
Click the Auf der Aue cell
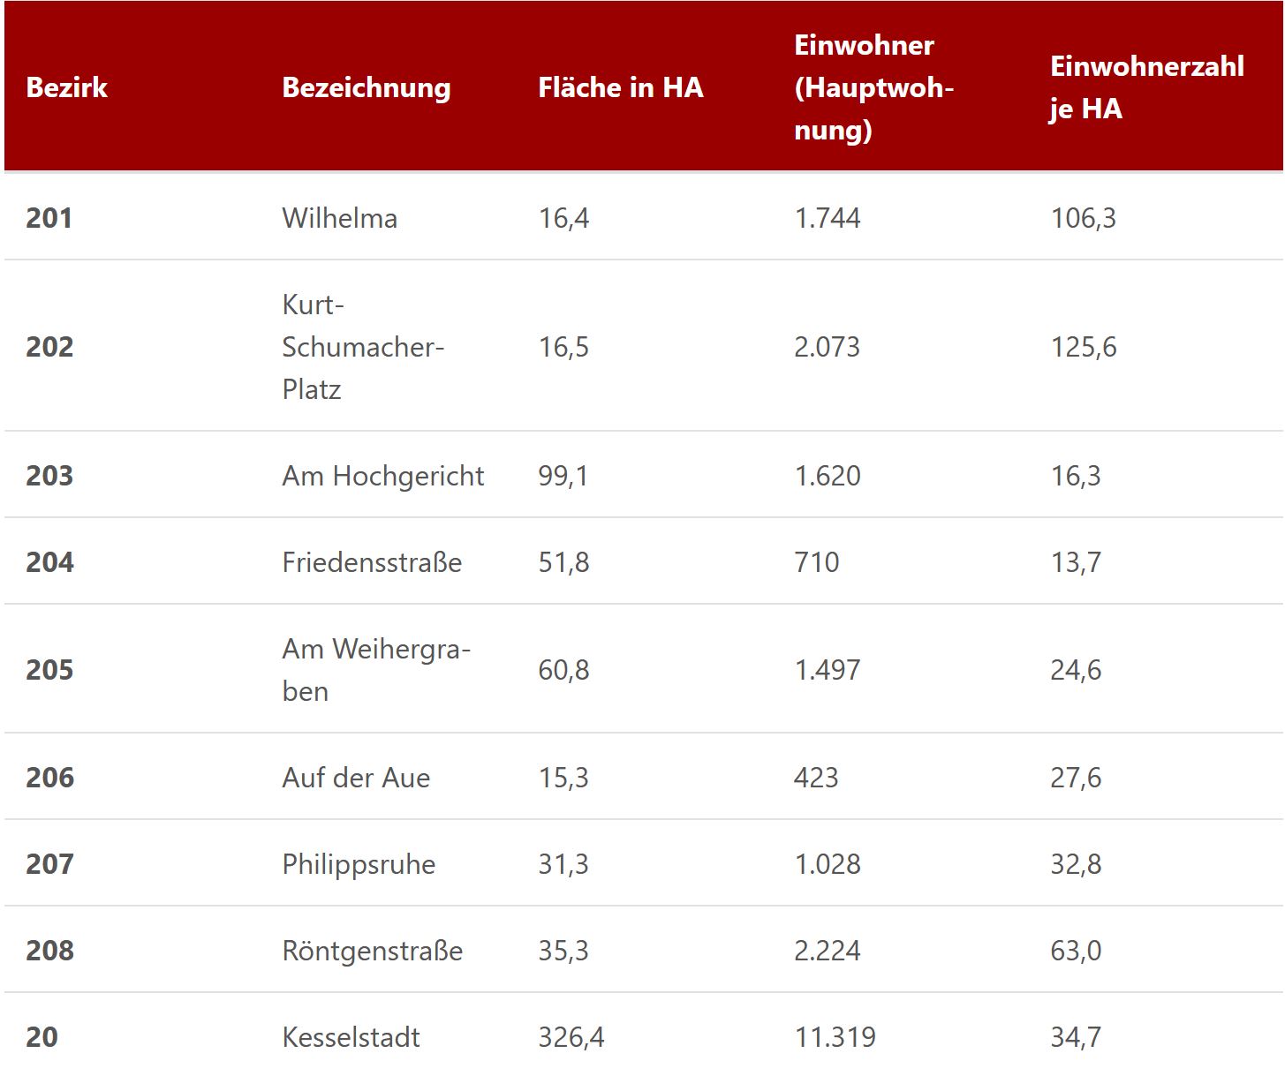point(356,778)
